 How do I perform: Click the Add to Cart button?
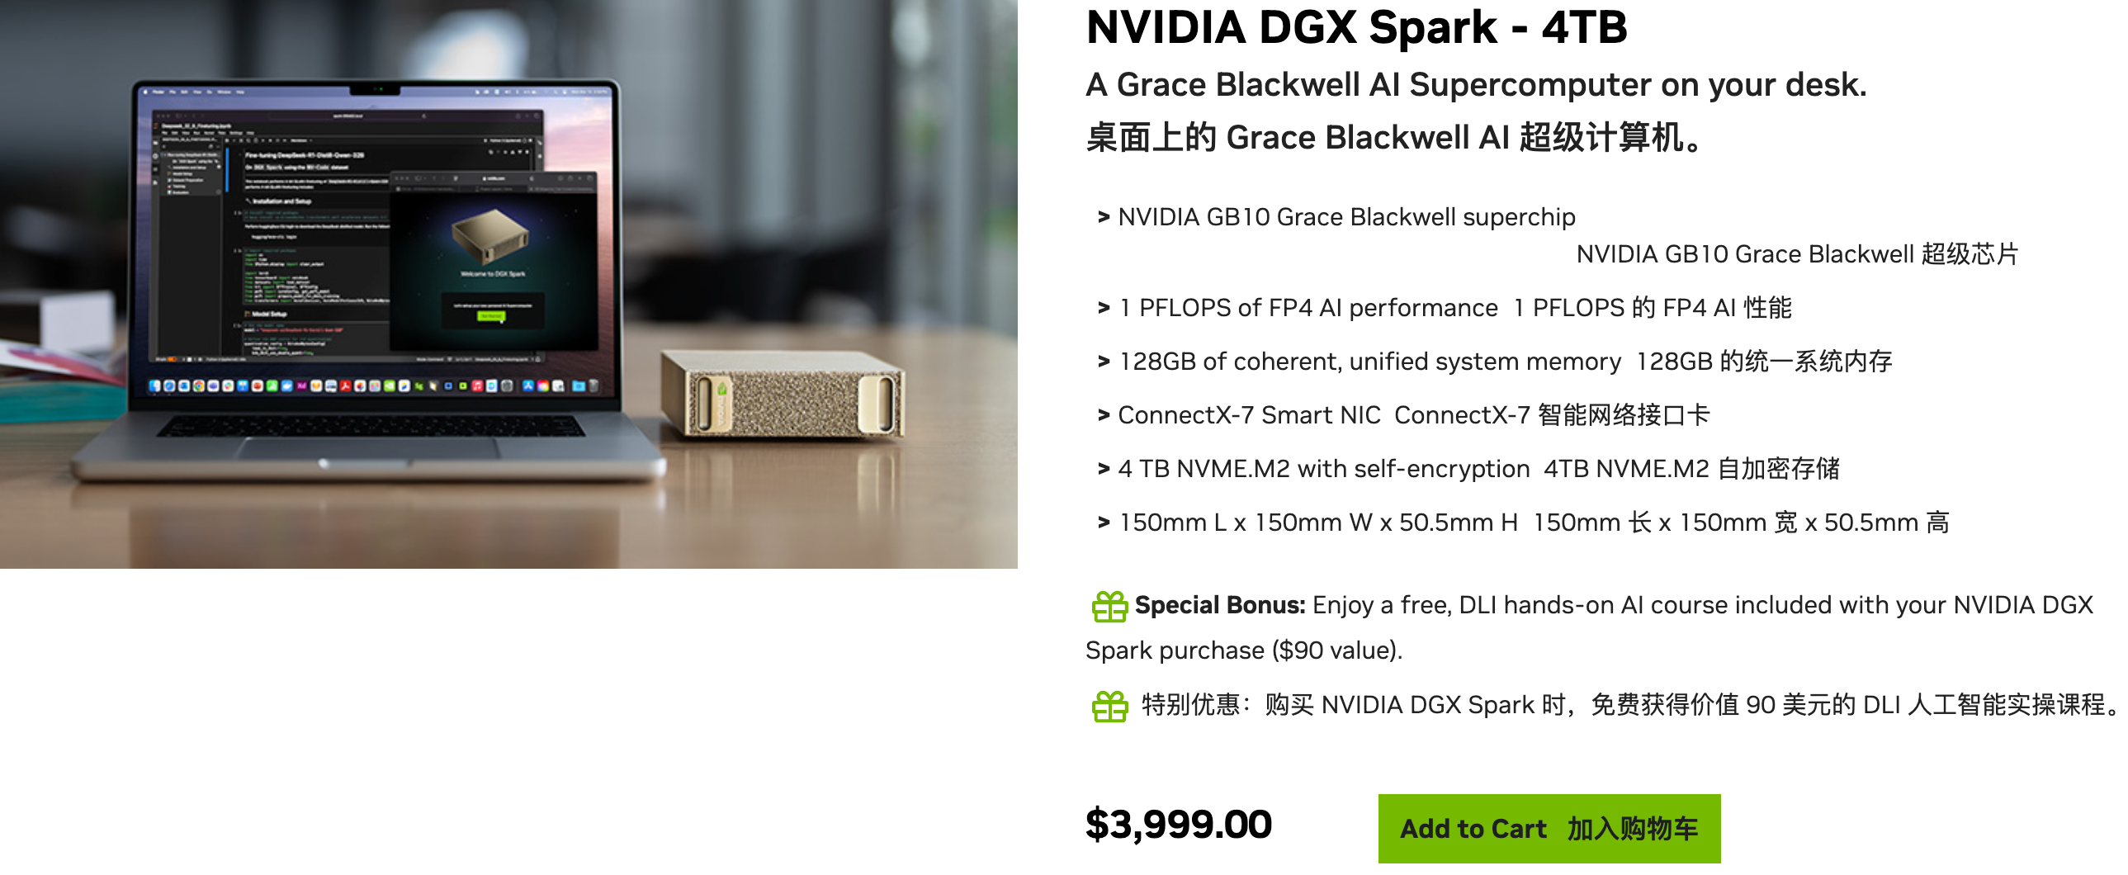coord(1548,828)
